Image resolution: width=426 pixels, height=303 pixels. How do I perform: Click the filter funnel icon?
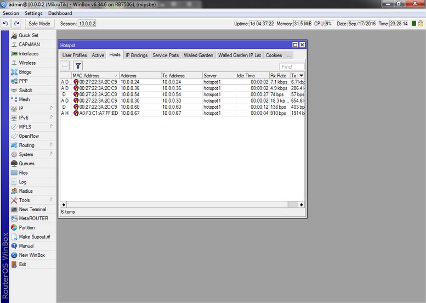78,66
